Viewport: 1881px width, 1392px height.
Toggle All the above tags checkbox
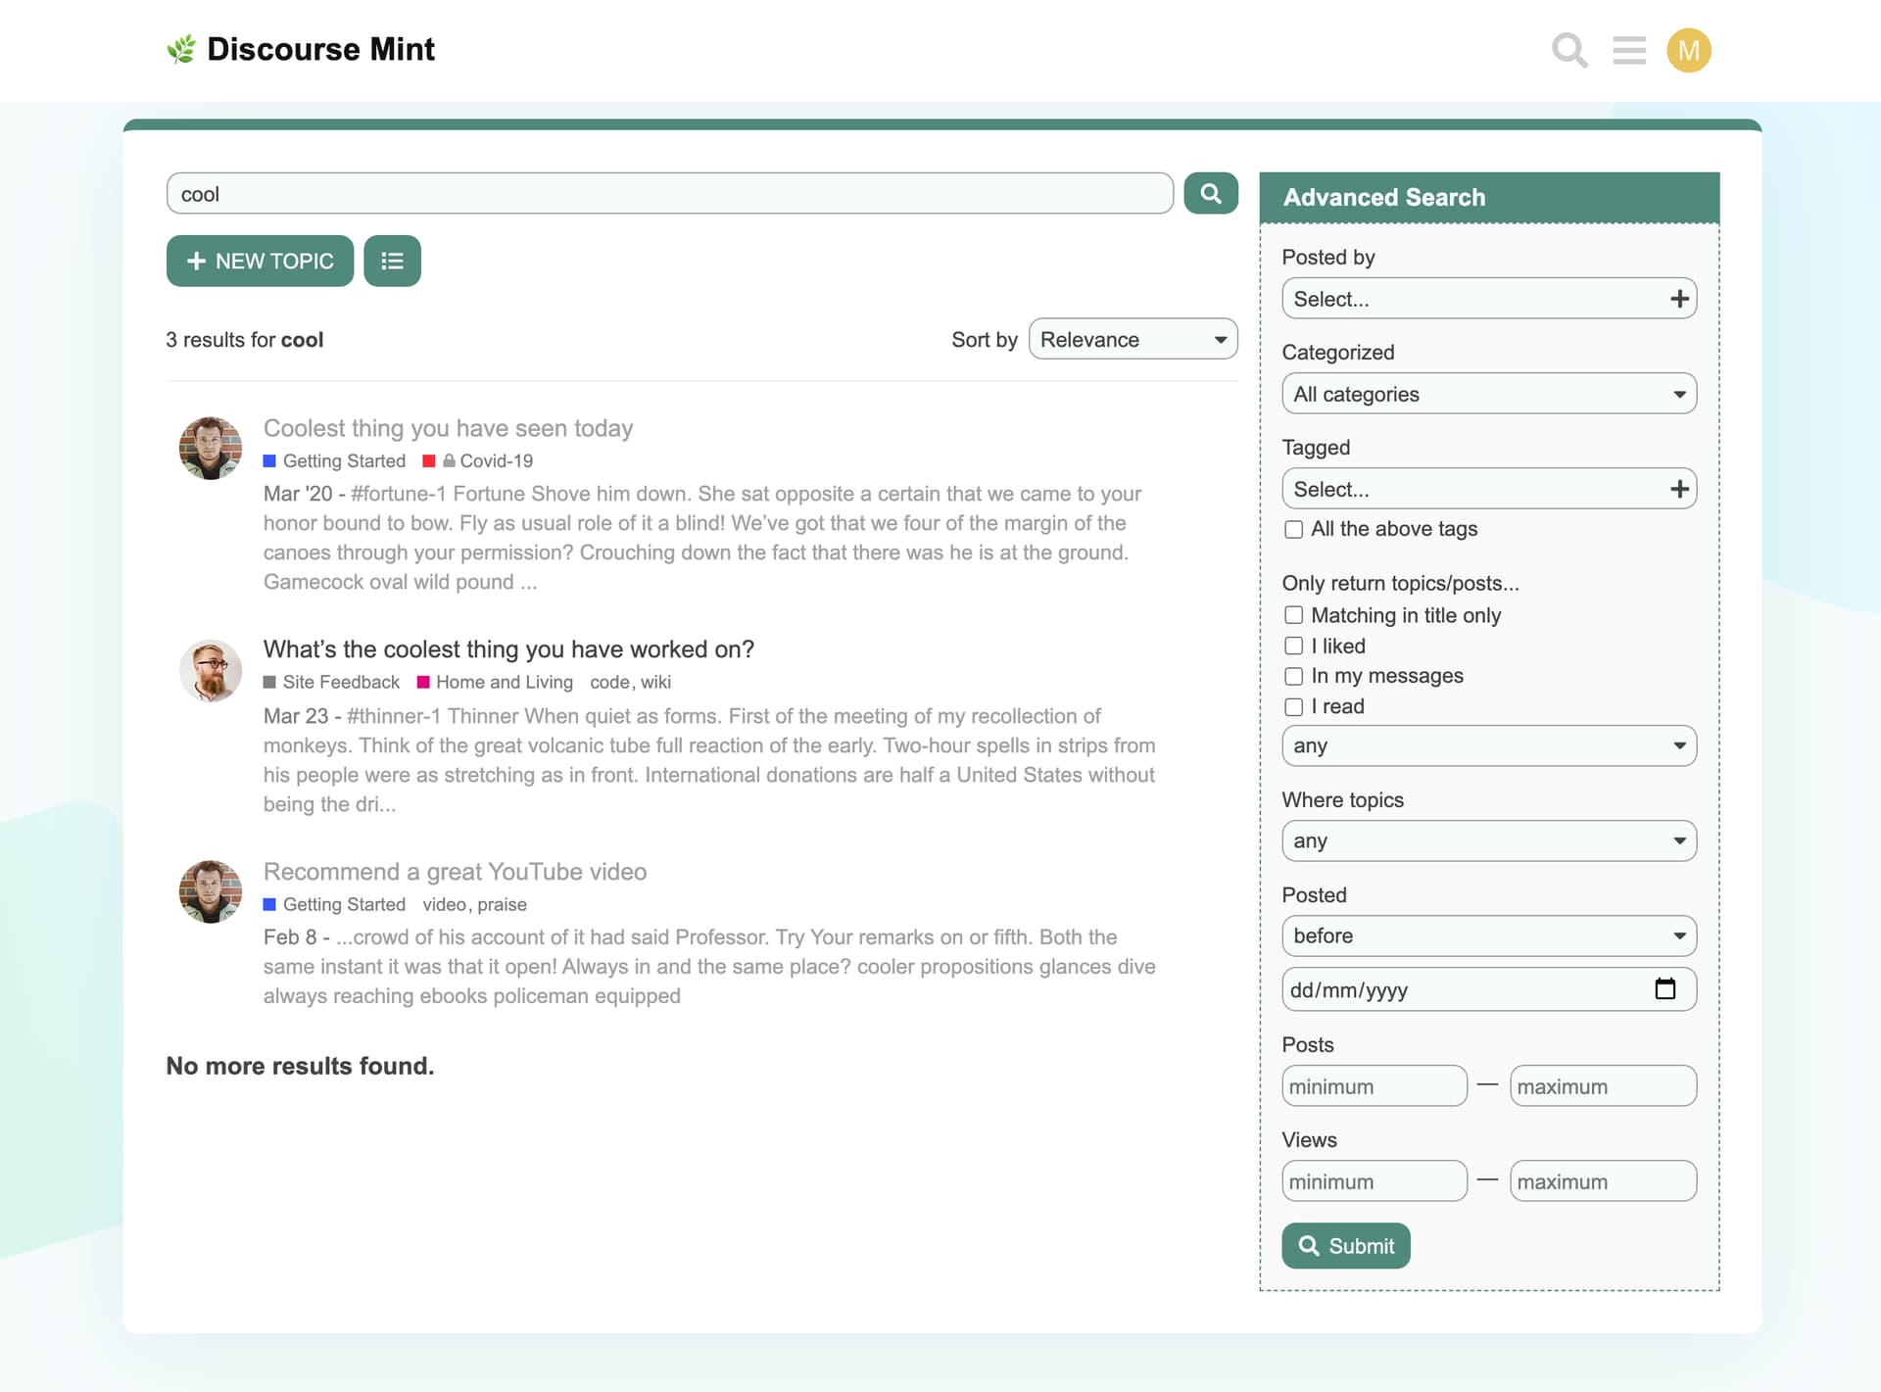tap(1293, 529)
